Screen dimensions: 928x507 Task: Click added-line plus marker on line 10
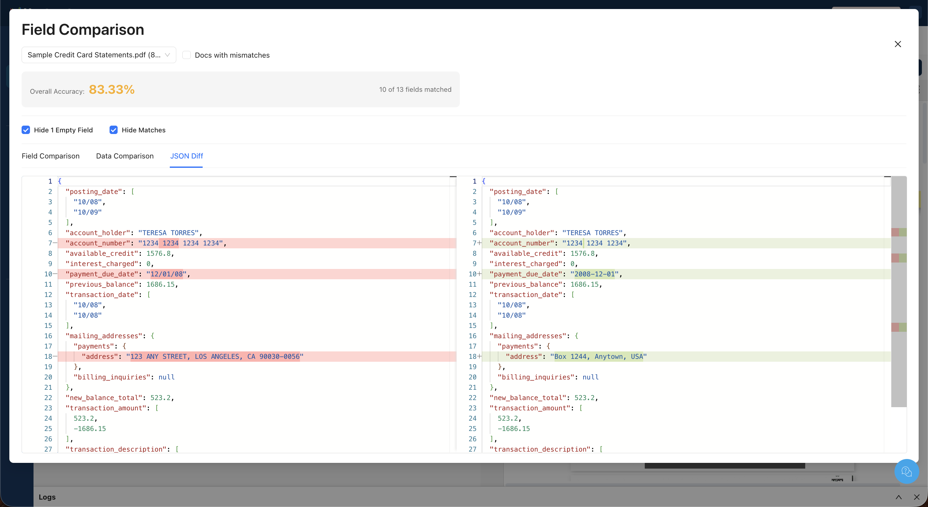point(479,274)
